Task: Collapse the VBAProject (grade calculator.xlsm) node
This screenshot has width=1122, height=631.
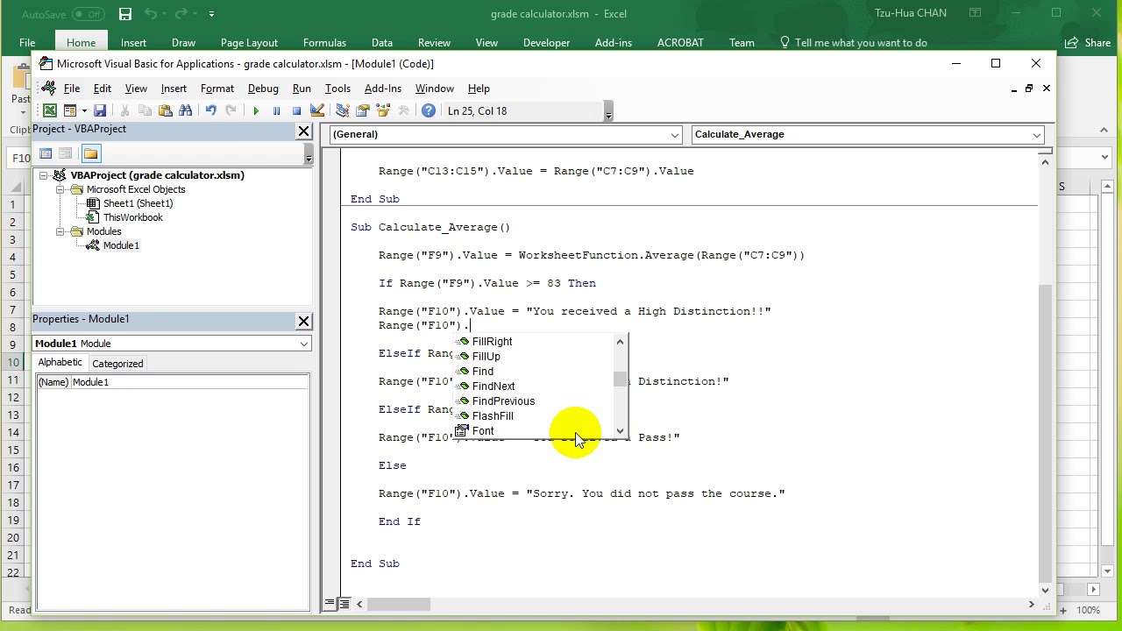Action: point(43,175)
